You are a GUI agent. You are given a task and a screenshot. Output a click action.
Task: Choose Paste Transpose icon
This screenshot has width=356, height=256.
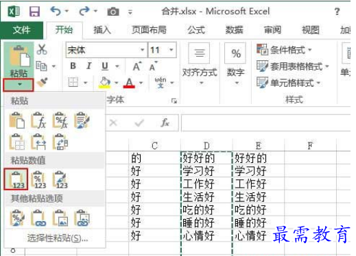(x=60, y=142)
